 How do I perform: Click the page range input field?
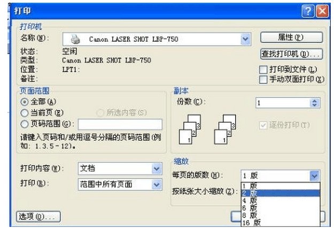pyautogui.click(x=120, y=124)
